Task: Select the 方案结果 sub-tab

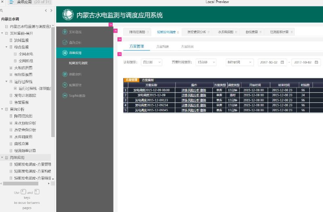Action: [x=187, y=47]
